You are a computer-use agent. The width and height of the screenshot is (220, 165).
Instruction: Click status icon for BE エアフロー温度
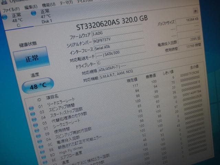[45, 162]
